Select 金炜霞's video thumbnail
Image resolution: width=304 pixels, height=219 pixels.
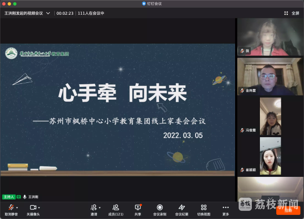click(x=270, y=76)
